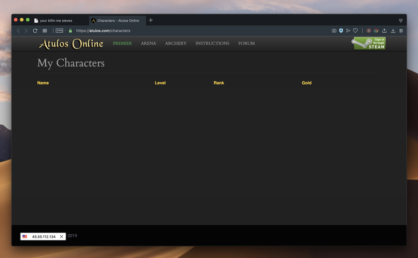Open the snapshot camera icon

(334, 31)
